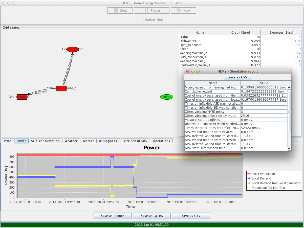304x228 pixels.
Task: Open the Weather tab
Action: click(x=71, y=141)
